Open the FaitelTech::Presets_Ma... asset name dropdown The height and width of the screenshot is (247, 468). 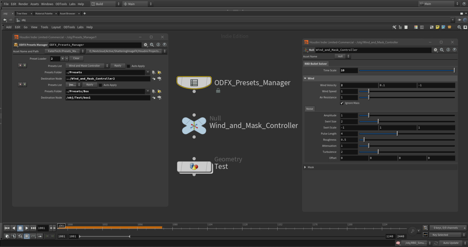[65, 51]
